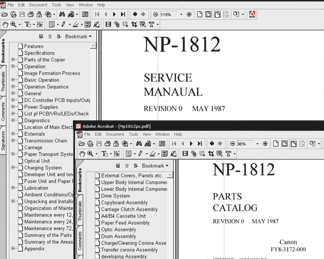Switch to Comments tab in back window
The image size is (324, 259).
(3, 112)
